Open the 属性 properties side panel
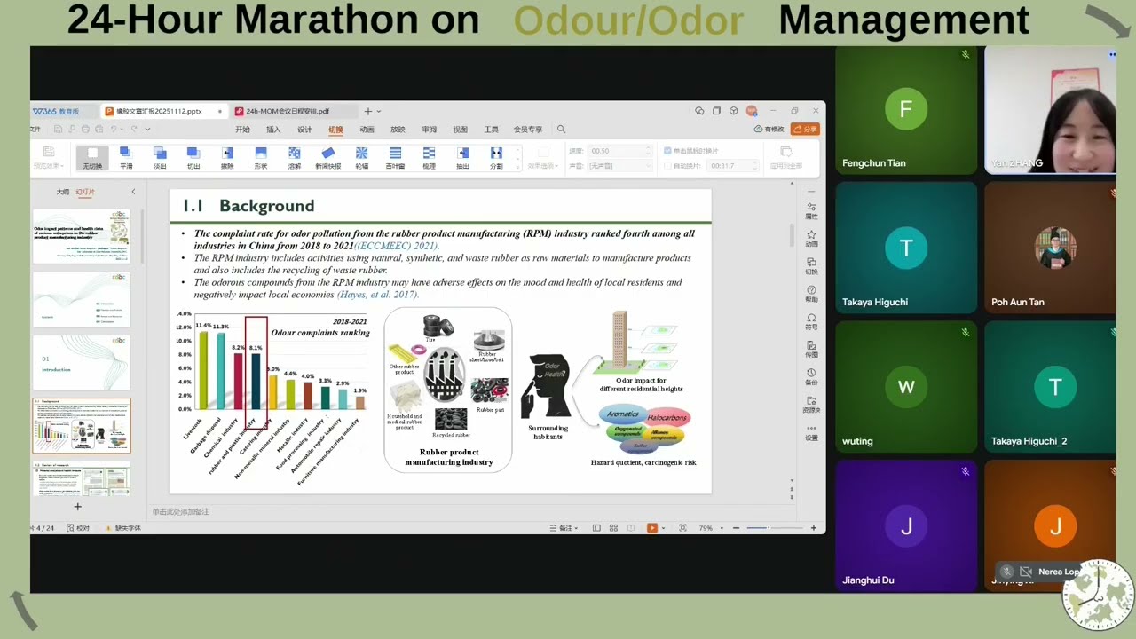Screen dimensions: 1136x639 (x=811, y=211)
